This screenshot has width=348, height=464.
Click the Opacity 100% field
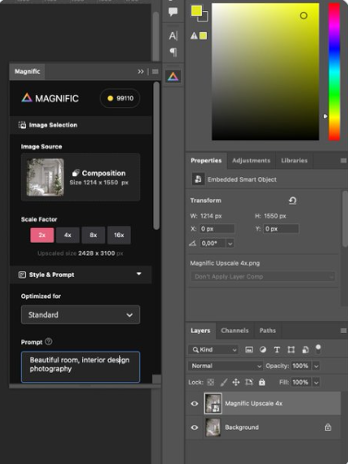tap(301, 366)
